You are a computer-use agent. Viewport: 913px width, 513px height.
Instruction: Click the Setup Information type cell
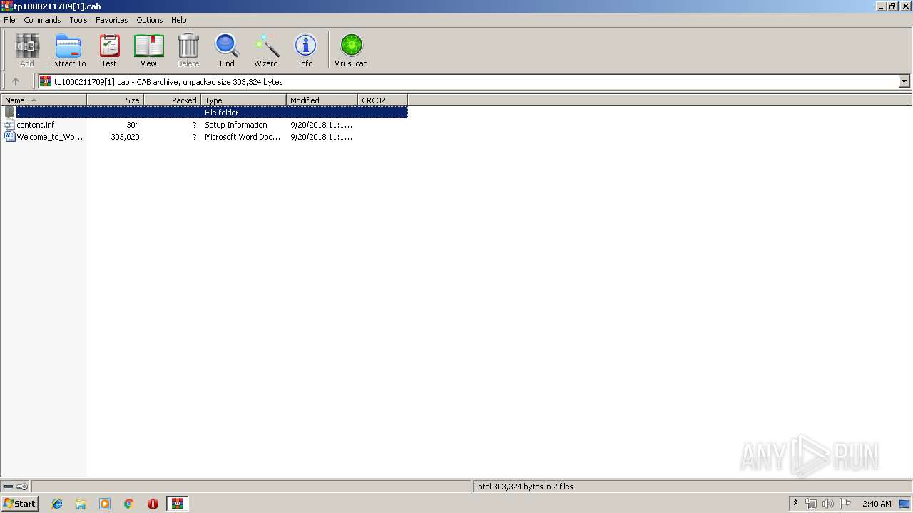(x=236, y=125)
